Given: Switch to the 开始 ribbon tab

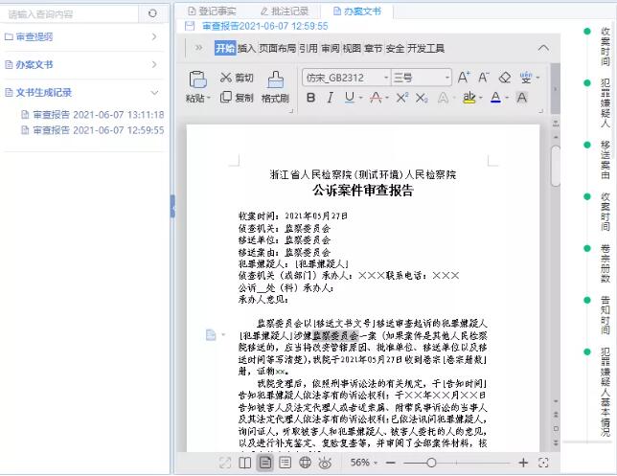Looking at the screenshot, I should click(x=225, y=48).
